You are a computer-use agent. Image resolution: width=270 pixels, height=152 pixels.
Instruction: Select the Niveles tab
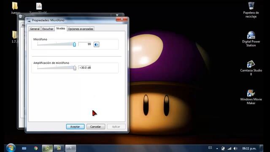pyautogui.click(x=61, y=28)
